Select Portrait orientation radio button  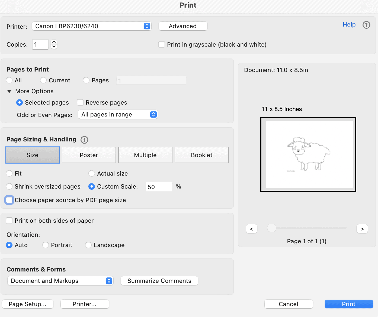pos(46,245)
